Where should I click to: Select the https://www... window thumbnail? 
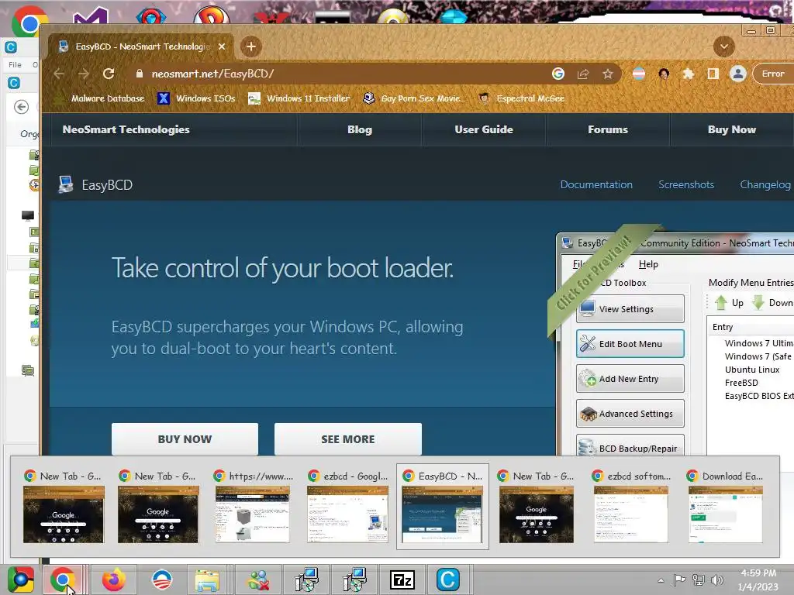pos(253,507)
